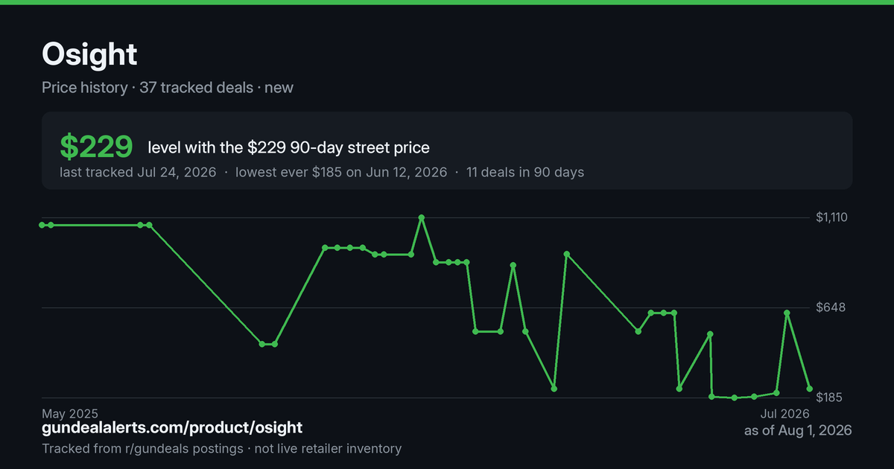This screenshot has width=894, height=469.
Task: Click 'lowest ever $185 on Jun 12, 2026'
Action: coord(341,172)
